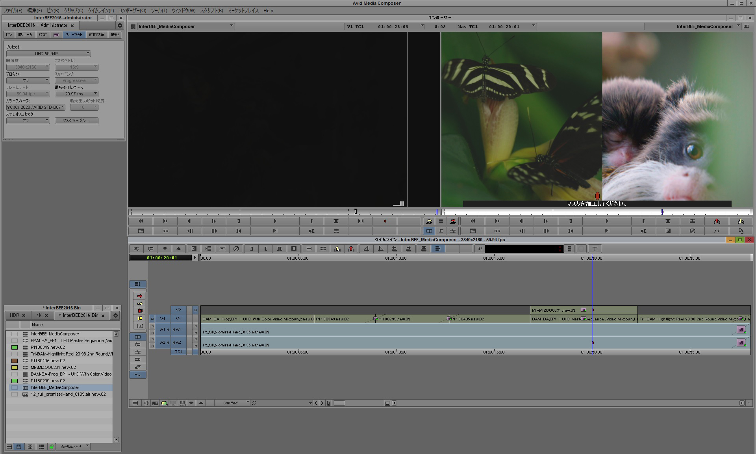Open the Title tool T icon
The height and width of the screenshot is (454, 756).
click(595, 249)
